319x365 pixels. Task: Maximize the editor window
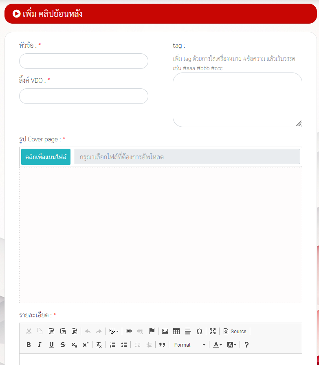213,331
